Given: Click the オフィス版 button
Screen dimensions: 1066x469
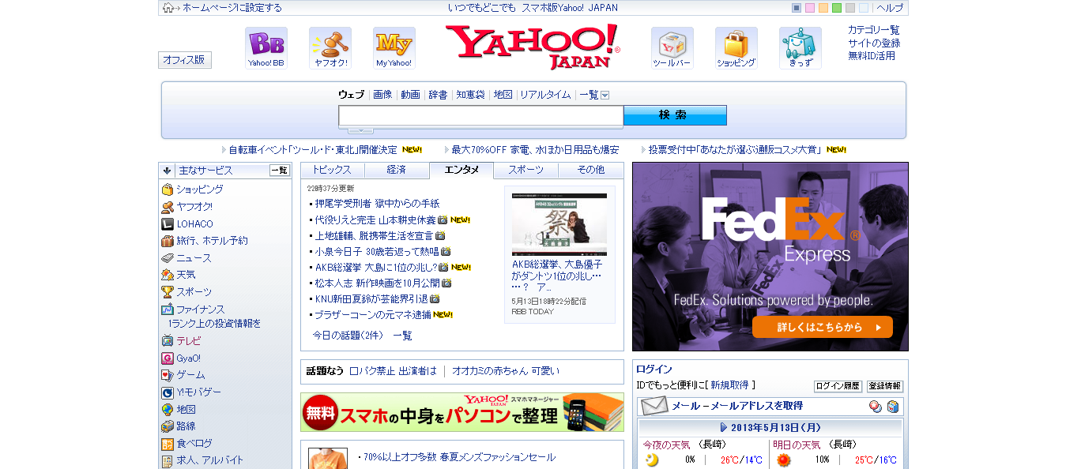Looking at the screenshot, I should pos(185,60).
